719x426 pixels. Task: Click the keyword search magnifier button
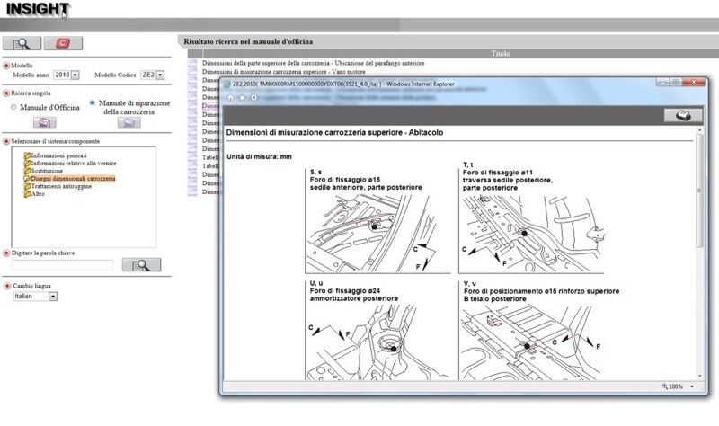(141, 264)
